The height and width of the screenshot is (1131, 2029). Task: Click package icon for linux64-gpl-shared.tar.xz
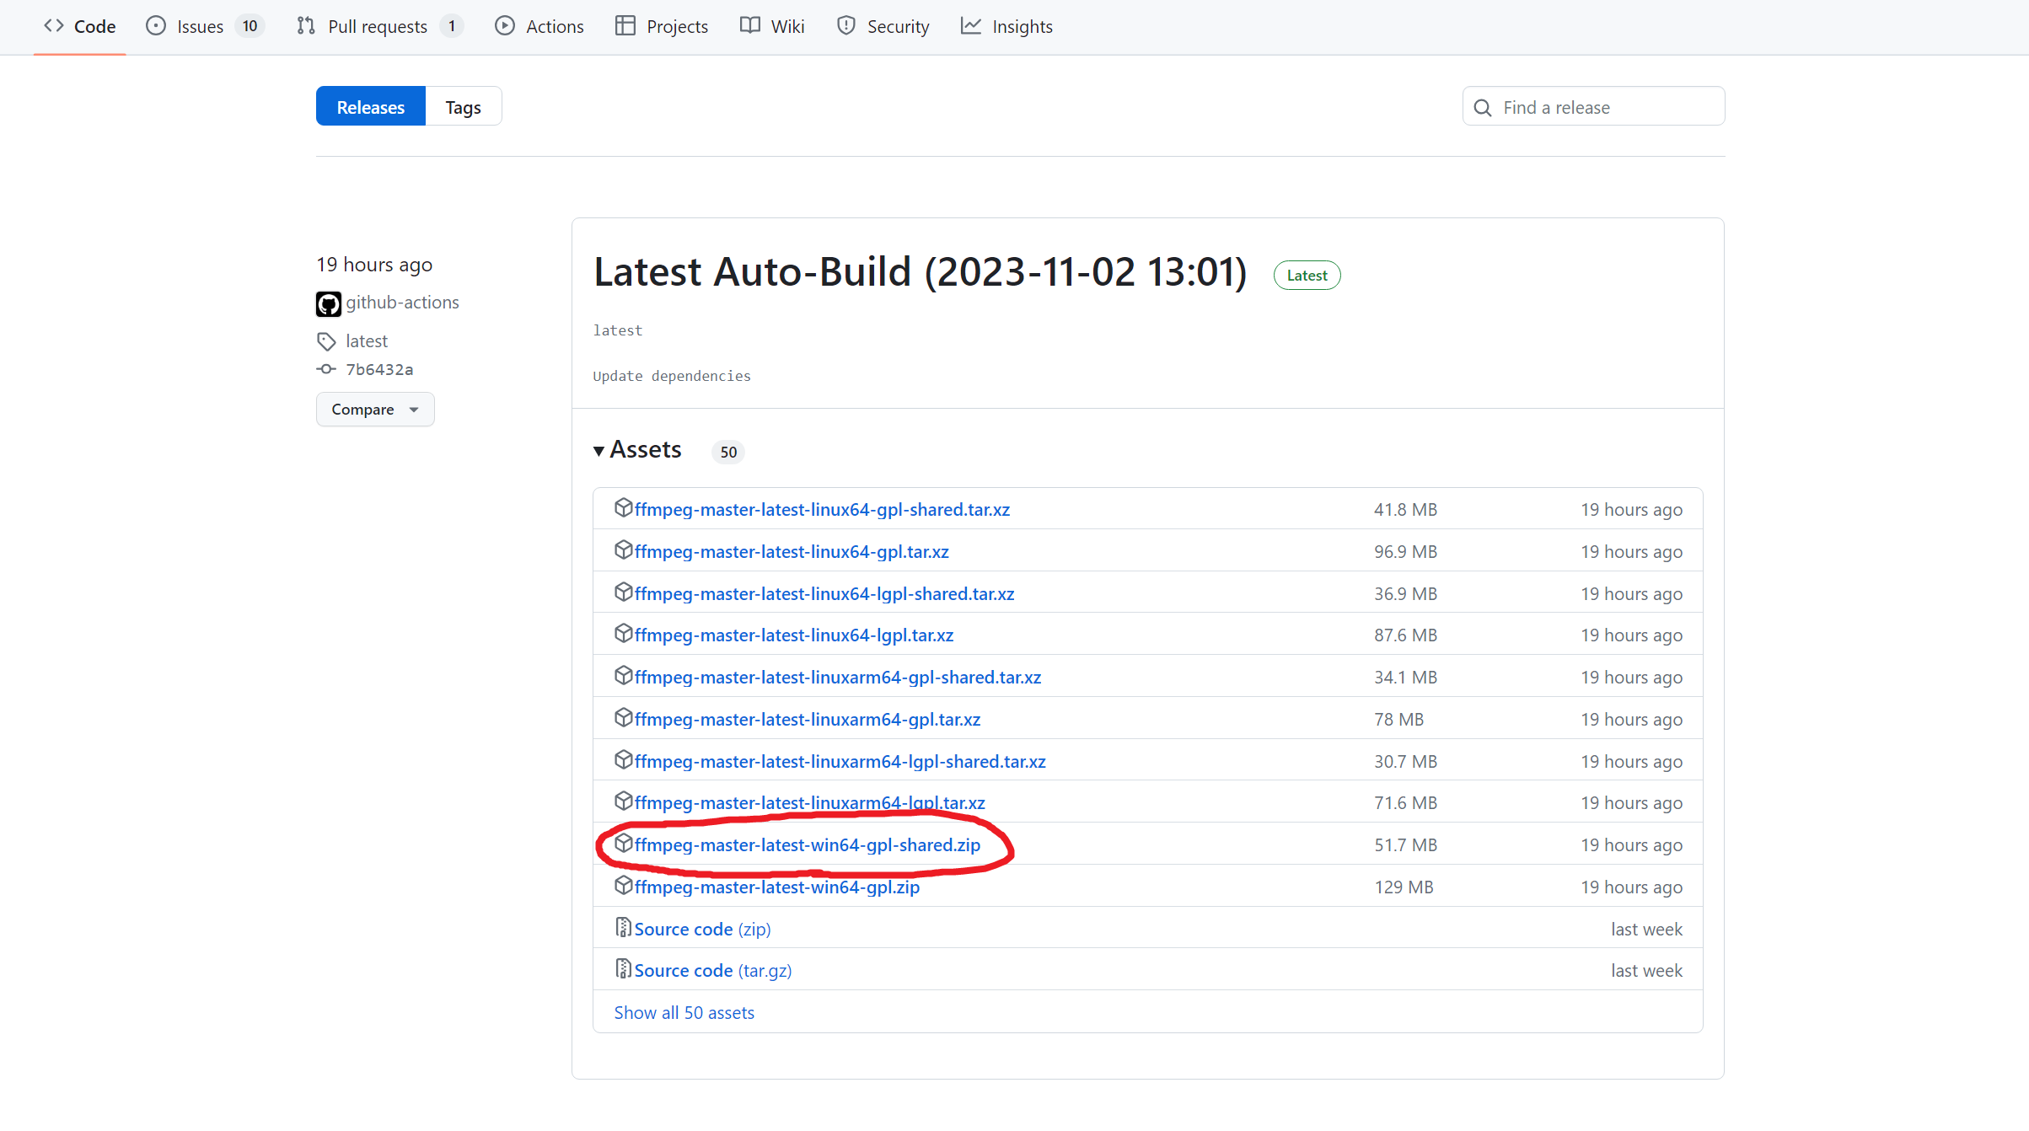[623, 508]
